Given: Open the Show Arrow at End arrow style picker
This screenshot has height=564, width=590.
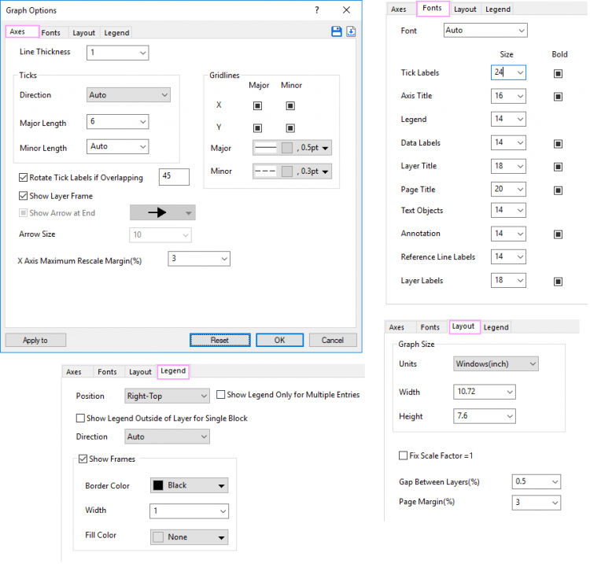Looking at the screenshot, I should click(x=163, y=212).
